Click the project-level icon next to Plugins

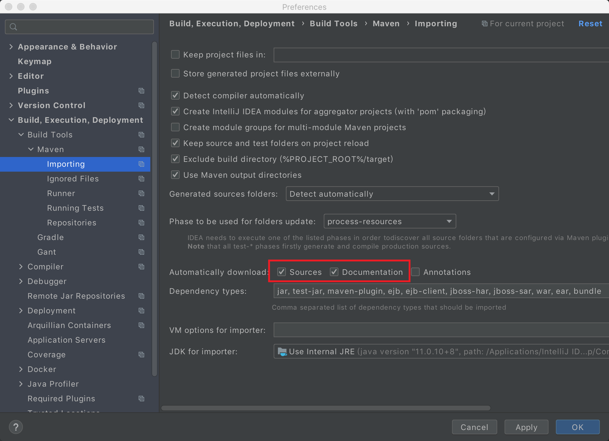click(141, 91)
